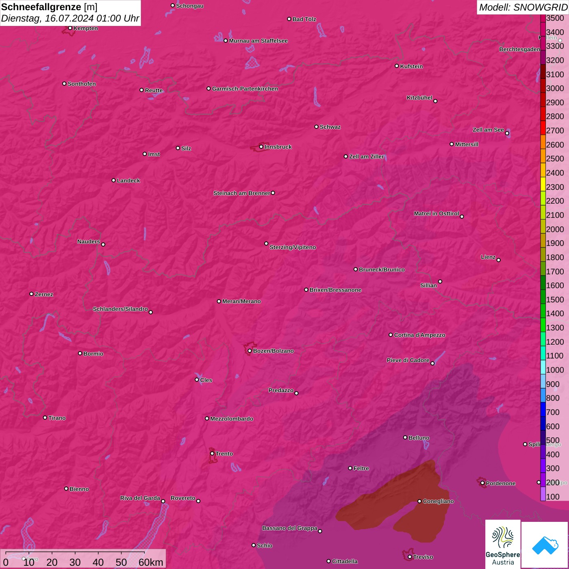The height and width of the screenshot is (569, 569).
Task: Select the 2300 yellow legend swatch
Action: pyautogui.click(x=543, y=184)
